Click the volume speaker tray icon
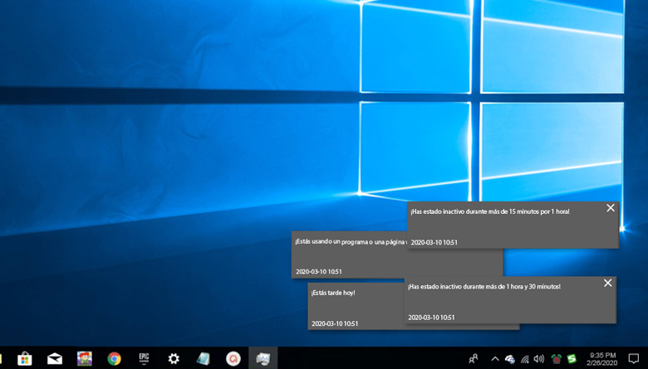The image size is (648, 369). (540, 358)
